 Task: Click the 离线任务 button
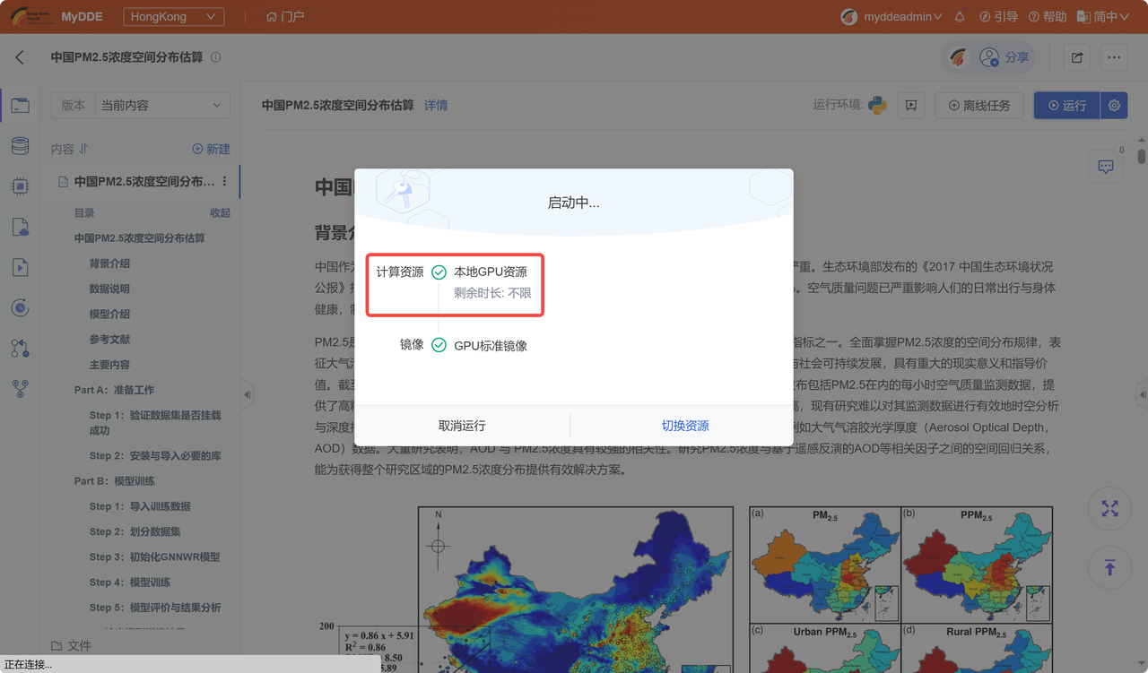click(x=978, y=105)
